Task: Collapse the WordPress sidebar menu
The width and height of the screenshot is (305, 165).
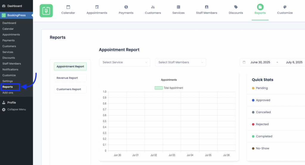Action: pos(16,109)
